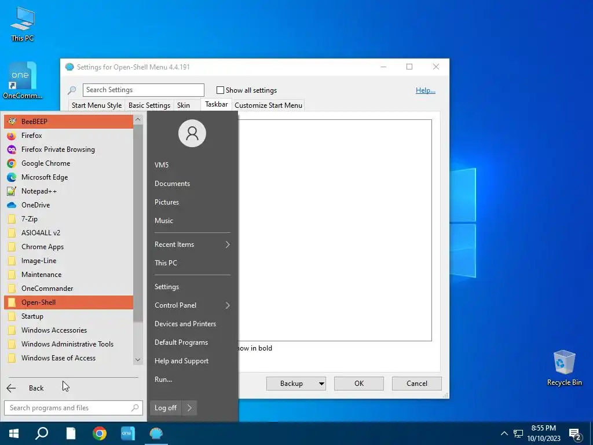Focus the Search programs and files box
The width and height of the screenshot is (593, 445).
coord(74,408)
